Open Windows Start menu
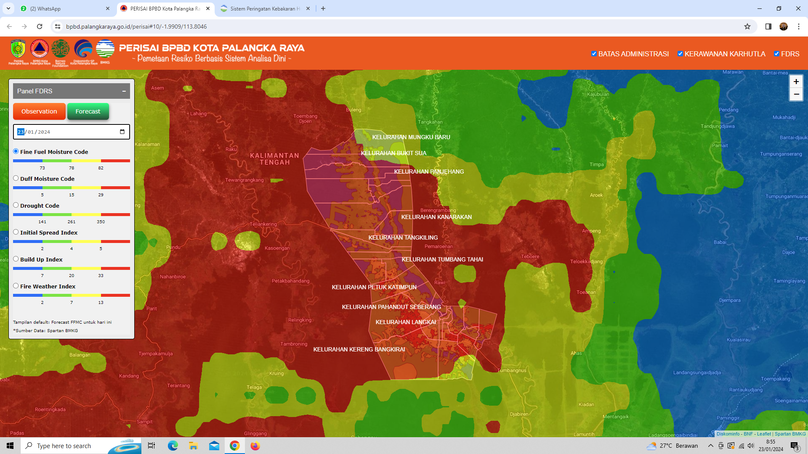 click(10, 446)
